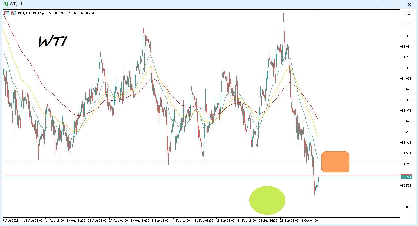
Task: Click the 3 Sep 16:00 time label
Action: click(160, 220)
